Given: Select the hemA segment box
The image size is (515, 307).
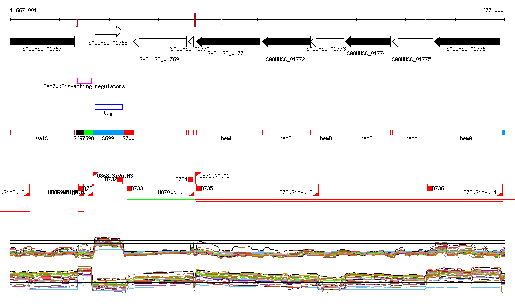Looking at the screenshot, I should (x=467, y=133).
